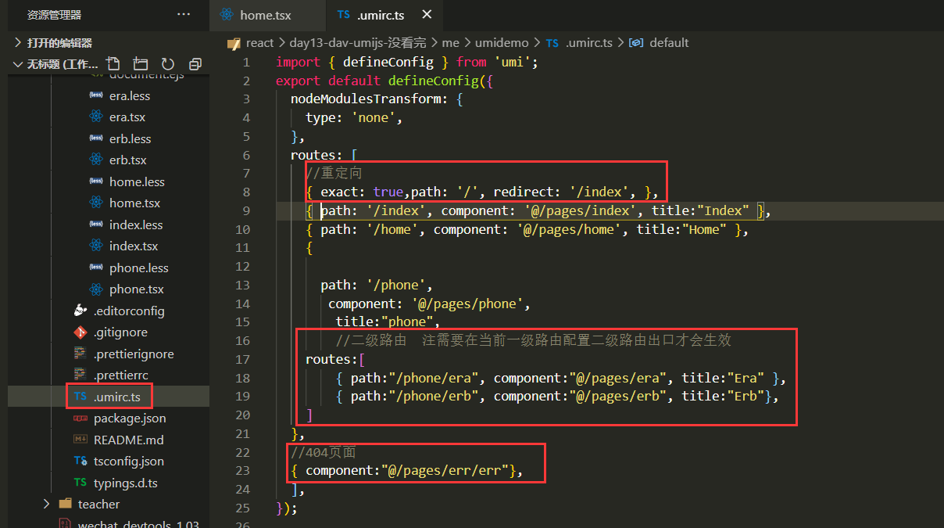Select the .umirc.ts editor tab

pyautogui.click(x=383, y=15)
